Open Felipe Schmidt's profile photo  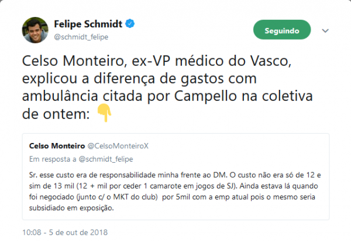[35, 30]
